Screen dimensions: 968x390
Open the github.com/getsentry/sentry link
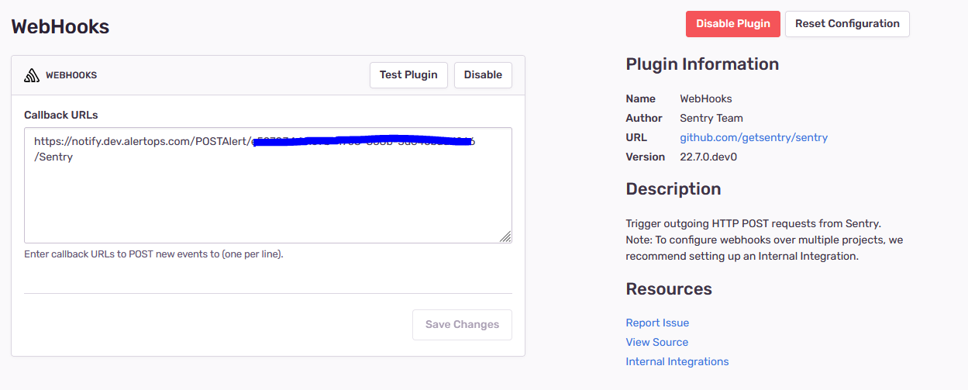tap(753, 138)
